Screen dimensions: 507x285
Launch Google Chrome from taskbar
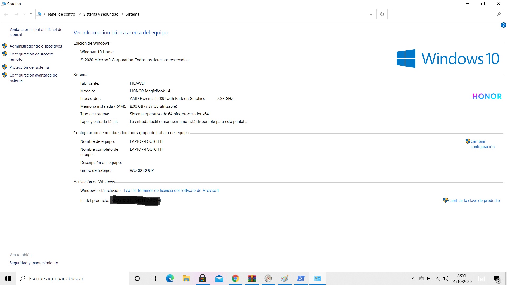pos(235,278)
